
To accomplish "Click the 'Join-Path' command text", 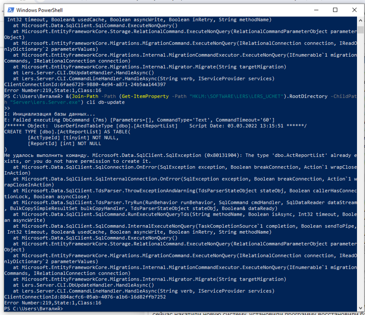I will [85, 96].
